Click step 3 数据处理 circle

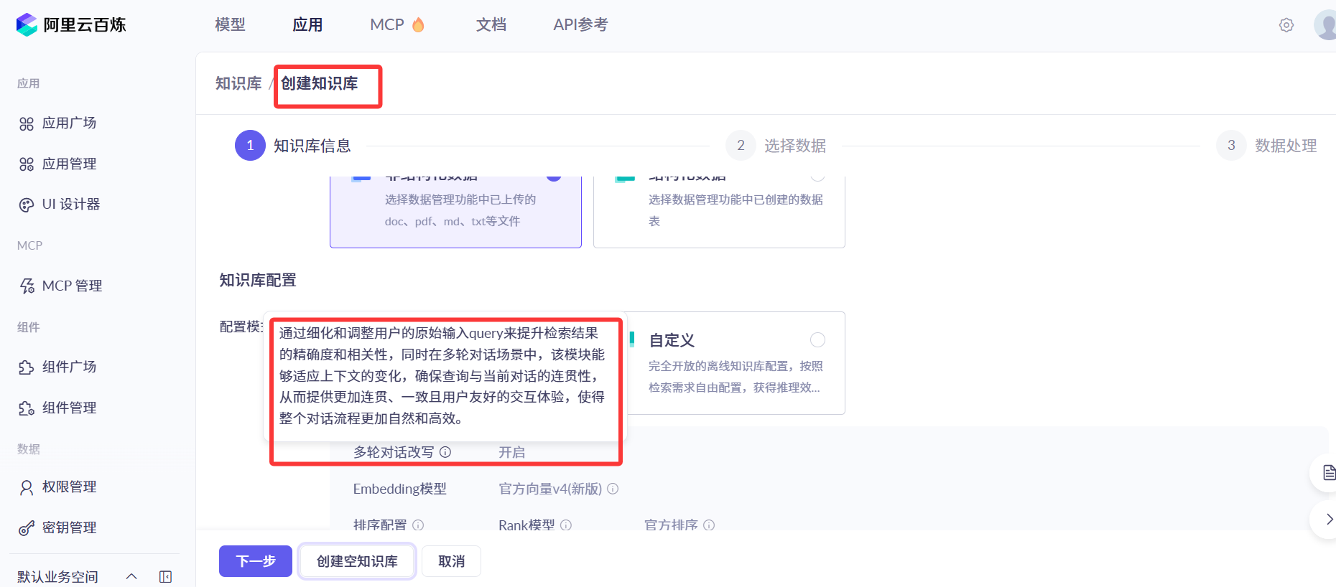[1231, 146]
